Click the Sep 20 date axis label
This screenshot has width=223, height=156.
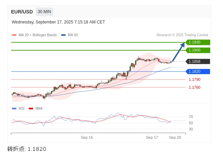click(x=175, y=137)
